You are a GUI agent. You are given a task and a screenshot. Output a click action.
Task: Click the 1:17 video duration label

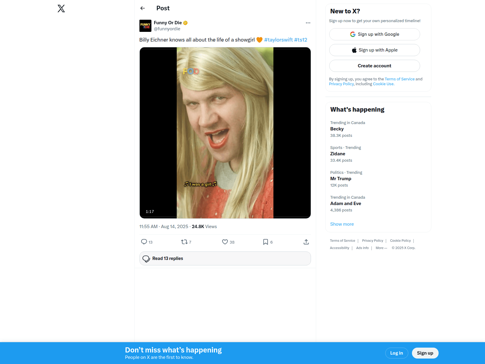click(x=150, y=212)
